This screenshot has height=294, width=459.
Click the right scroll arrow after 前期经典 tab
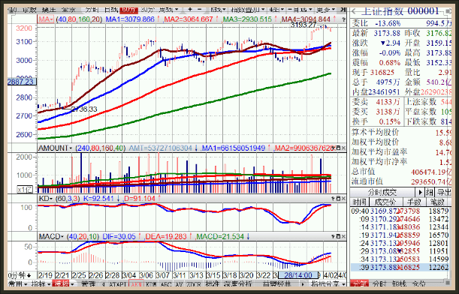click(303, 283)
